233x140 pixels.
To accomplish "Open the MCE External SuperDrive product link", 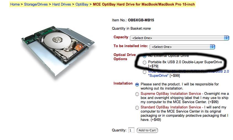I will click(189, 73).
